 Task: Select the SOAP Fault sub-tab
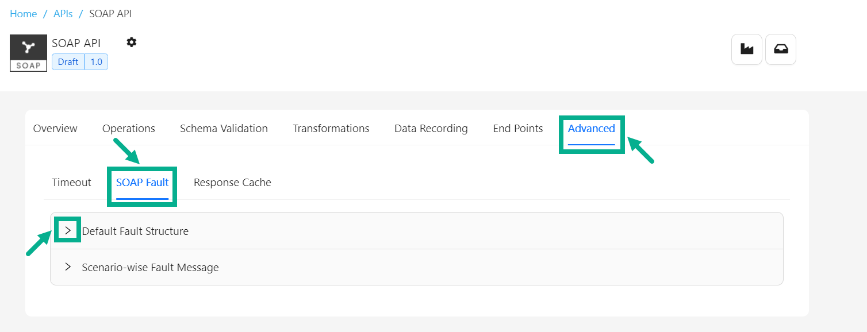click(x=143, y=183)
